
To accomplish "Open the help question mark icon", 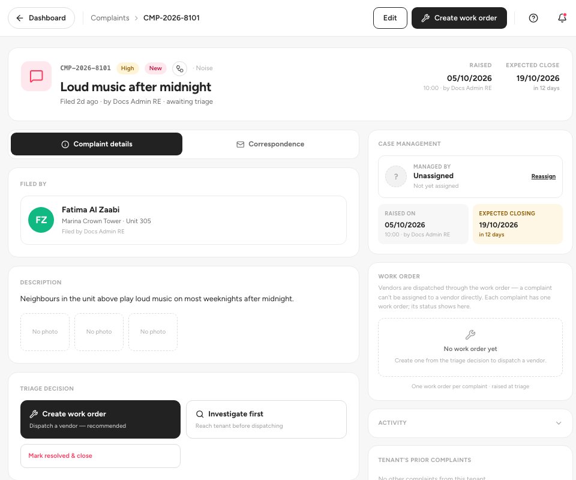I will [533, 18].
